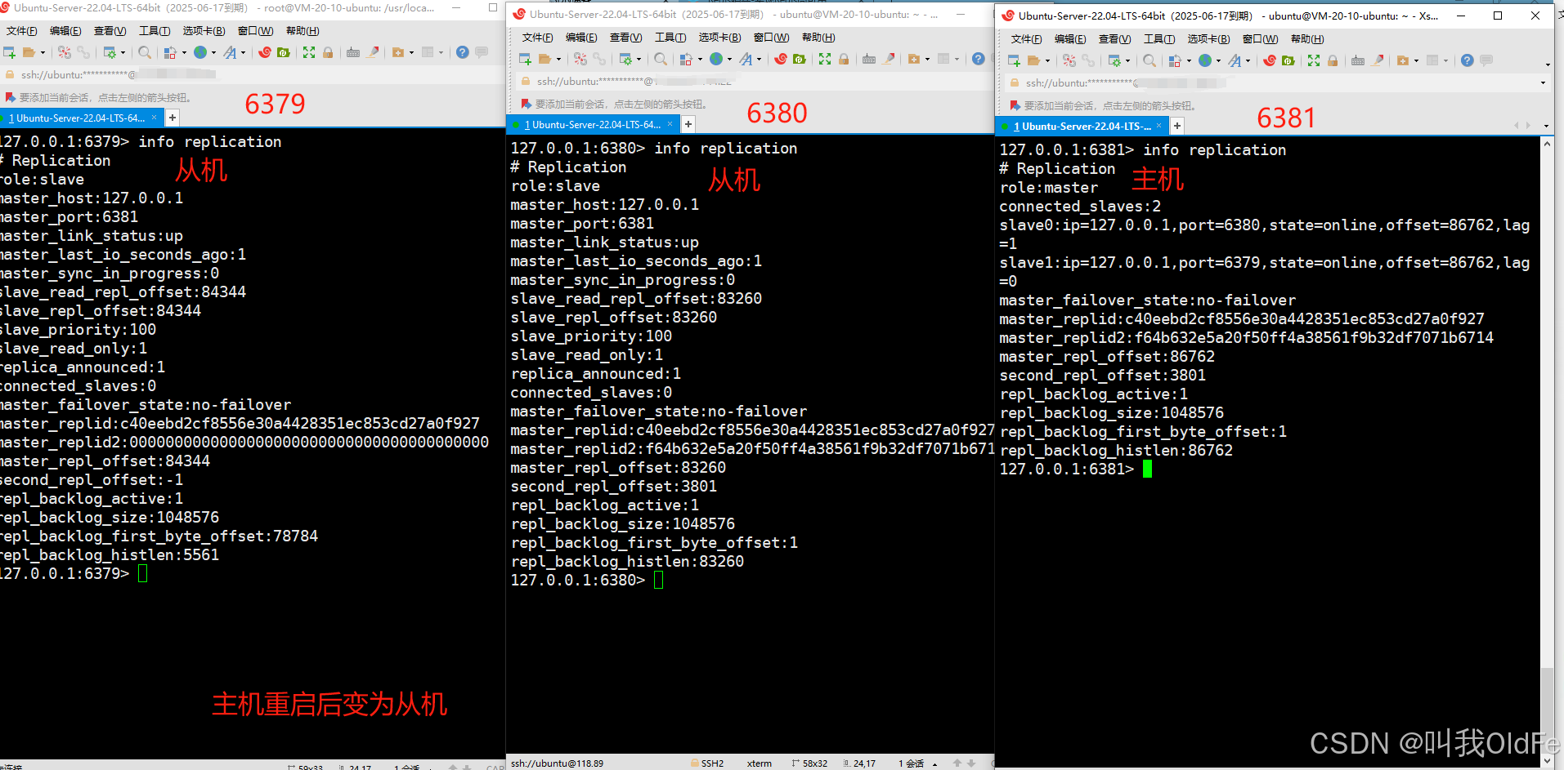This screenshot has height=770, width=1564.
Task: Open session properties gear icon in 6379 window
Action: (x=110, y=52)
